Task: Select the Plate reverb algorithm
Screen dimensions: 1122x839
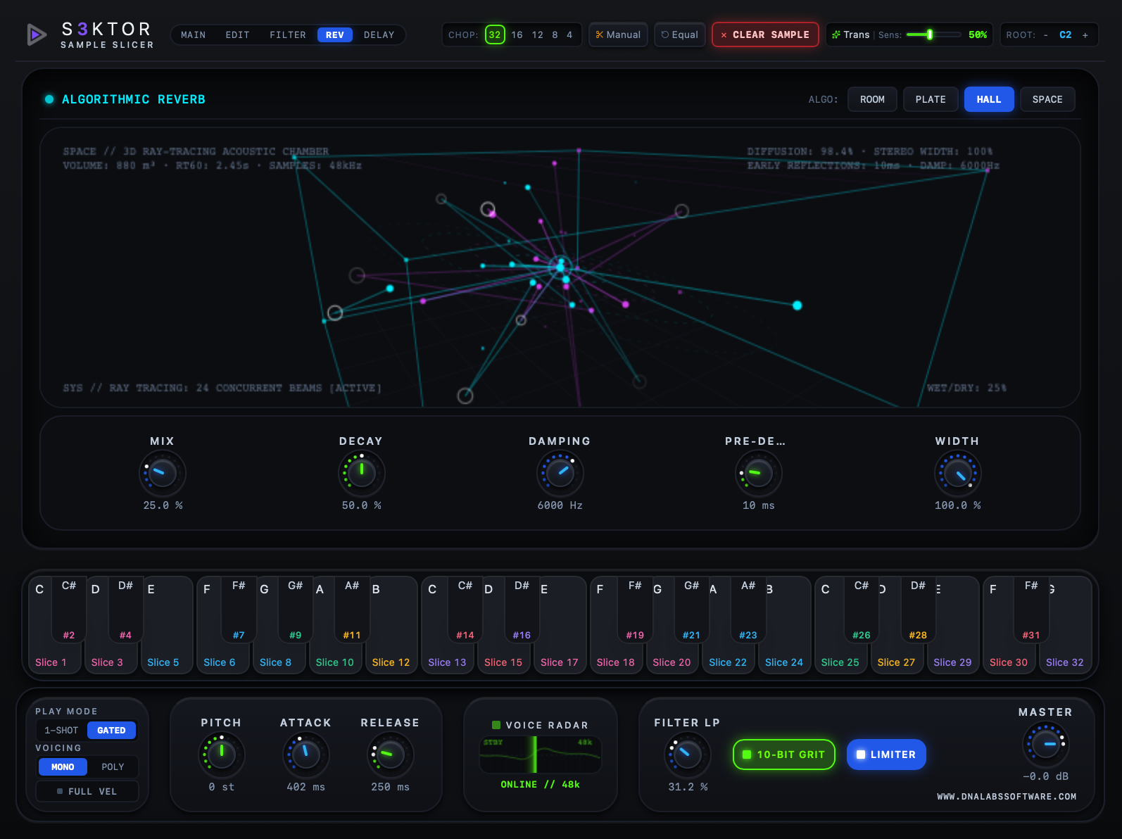Action: (x=931, y=99)
